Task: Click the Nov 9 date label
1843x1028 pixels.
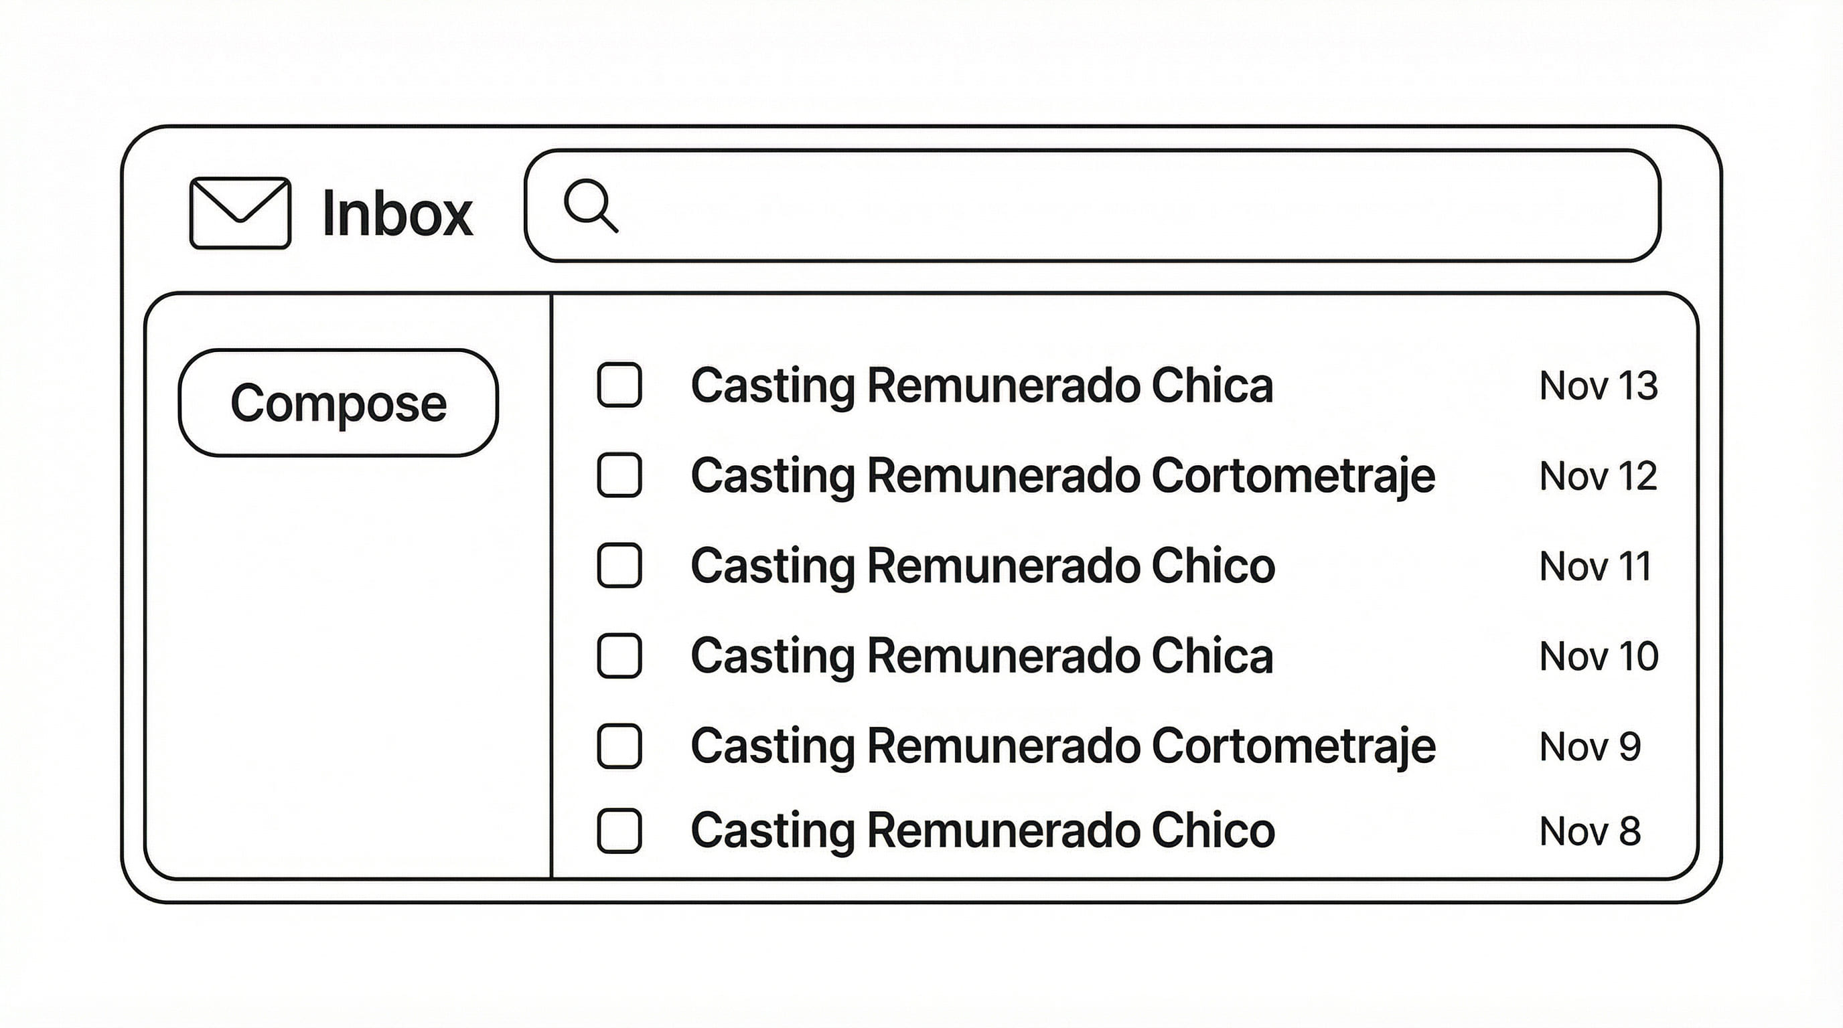Action: tap(1589, 746)
